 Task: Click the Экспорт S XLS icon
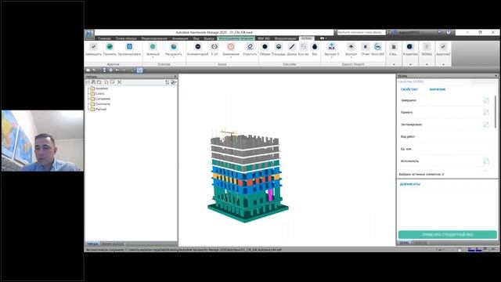[332, 47]
